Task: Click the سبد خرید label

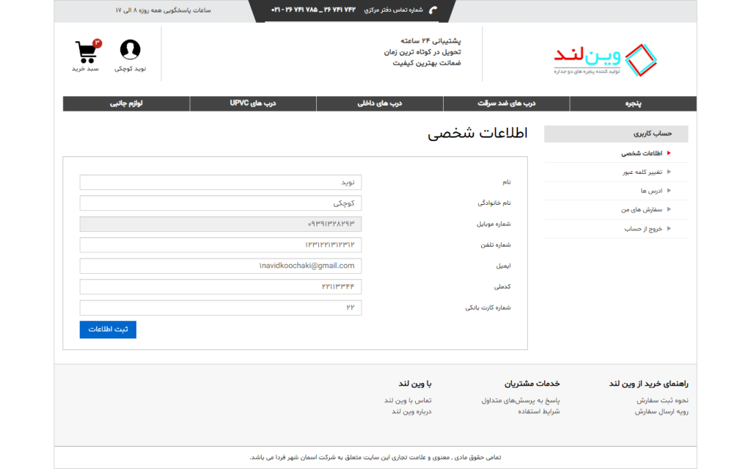Action: (x=85, y=69)
